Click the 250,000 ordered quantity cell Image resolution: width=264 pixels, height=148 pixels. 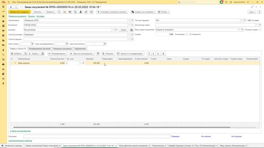pos(93,63)
